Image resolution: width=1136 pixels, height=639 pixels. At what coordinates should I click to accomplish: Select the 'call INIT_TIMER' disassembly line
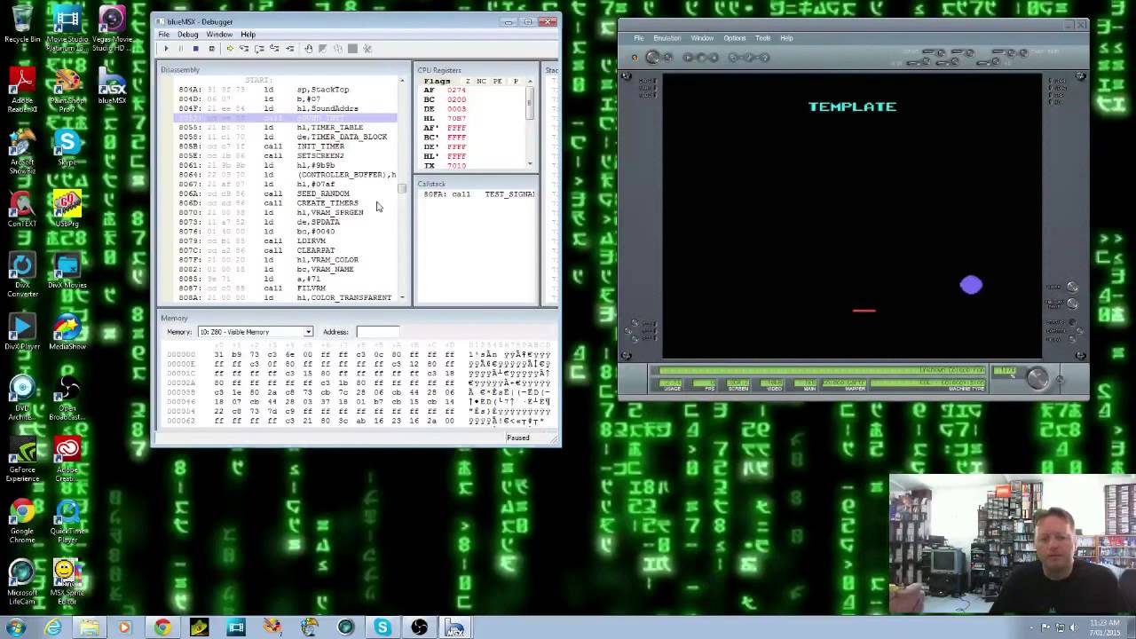(287, 146)
